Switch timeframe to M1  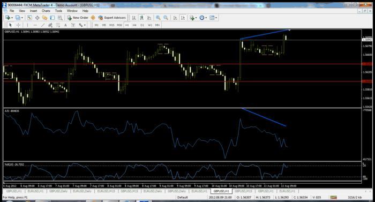click(96, 25)
